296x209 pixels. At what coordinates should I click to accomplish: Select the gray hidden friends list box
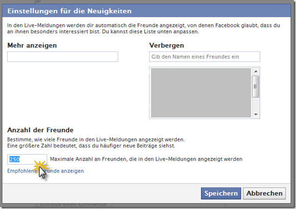[x=201, y=93]
